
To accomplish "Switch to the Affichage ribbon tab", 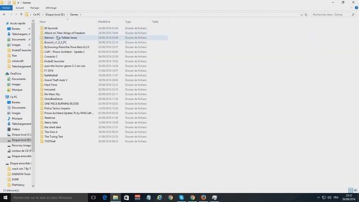I will point(51,8).
